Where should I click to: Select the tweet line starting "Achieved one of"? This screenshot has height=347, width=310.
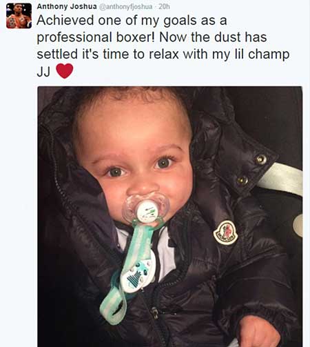[x=132, y=20]
